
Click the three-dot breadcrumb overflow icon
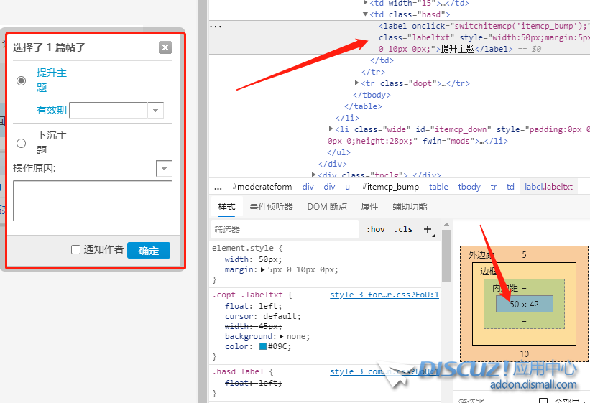[218, 187]
